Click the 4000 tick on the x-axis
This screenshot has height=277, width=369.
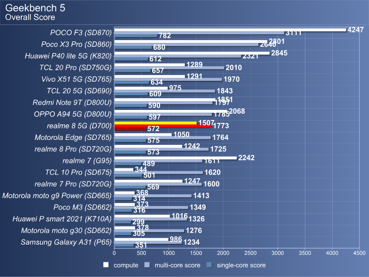[x=332, y=253]
